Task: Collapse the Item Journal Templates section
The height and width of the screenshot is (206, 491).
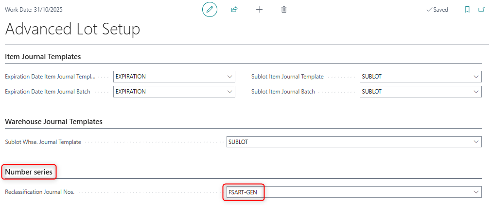Action: click(x=43, y=57)
